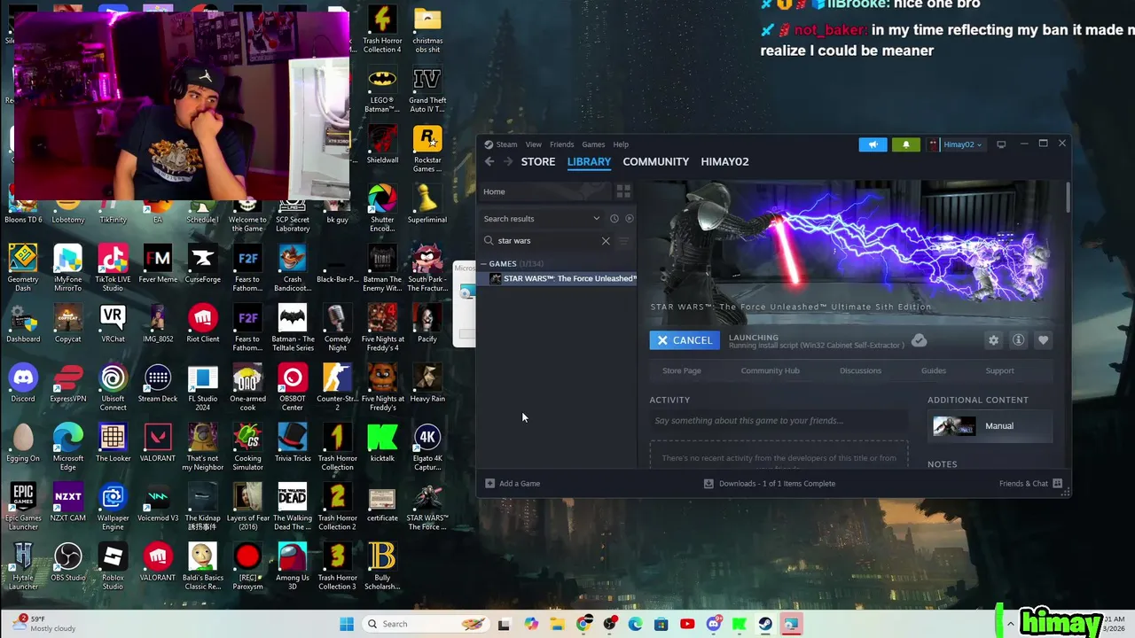Screen dimensions: 1135x638
Task: Open the Manual additional content thumbnail
Action: (954, 426)
